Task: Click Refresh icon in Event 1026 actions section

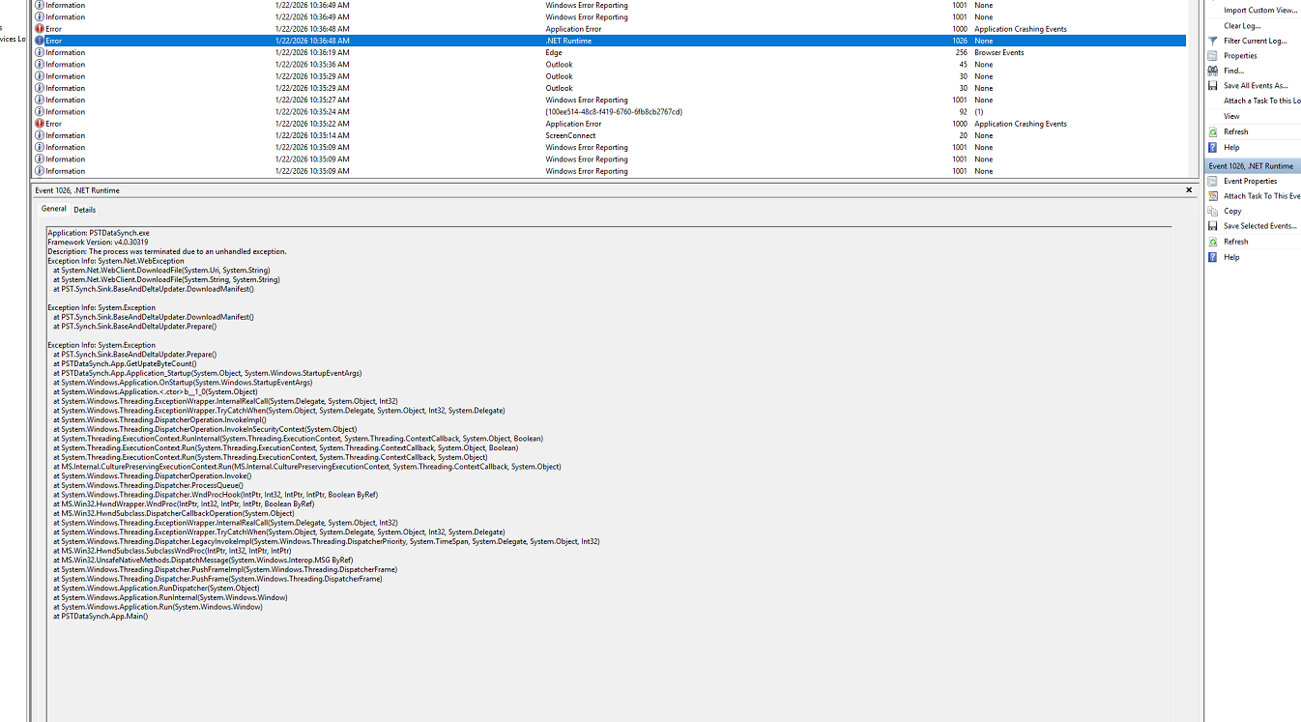Action: 1213,242
